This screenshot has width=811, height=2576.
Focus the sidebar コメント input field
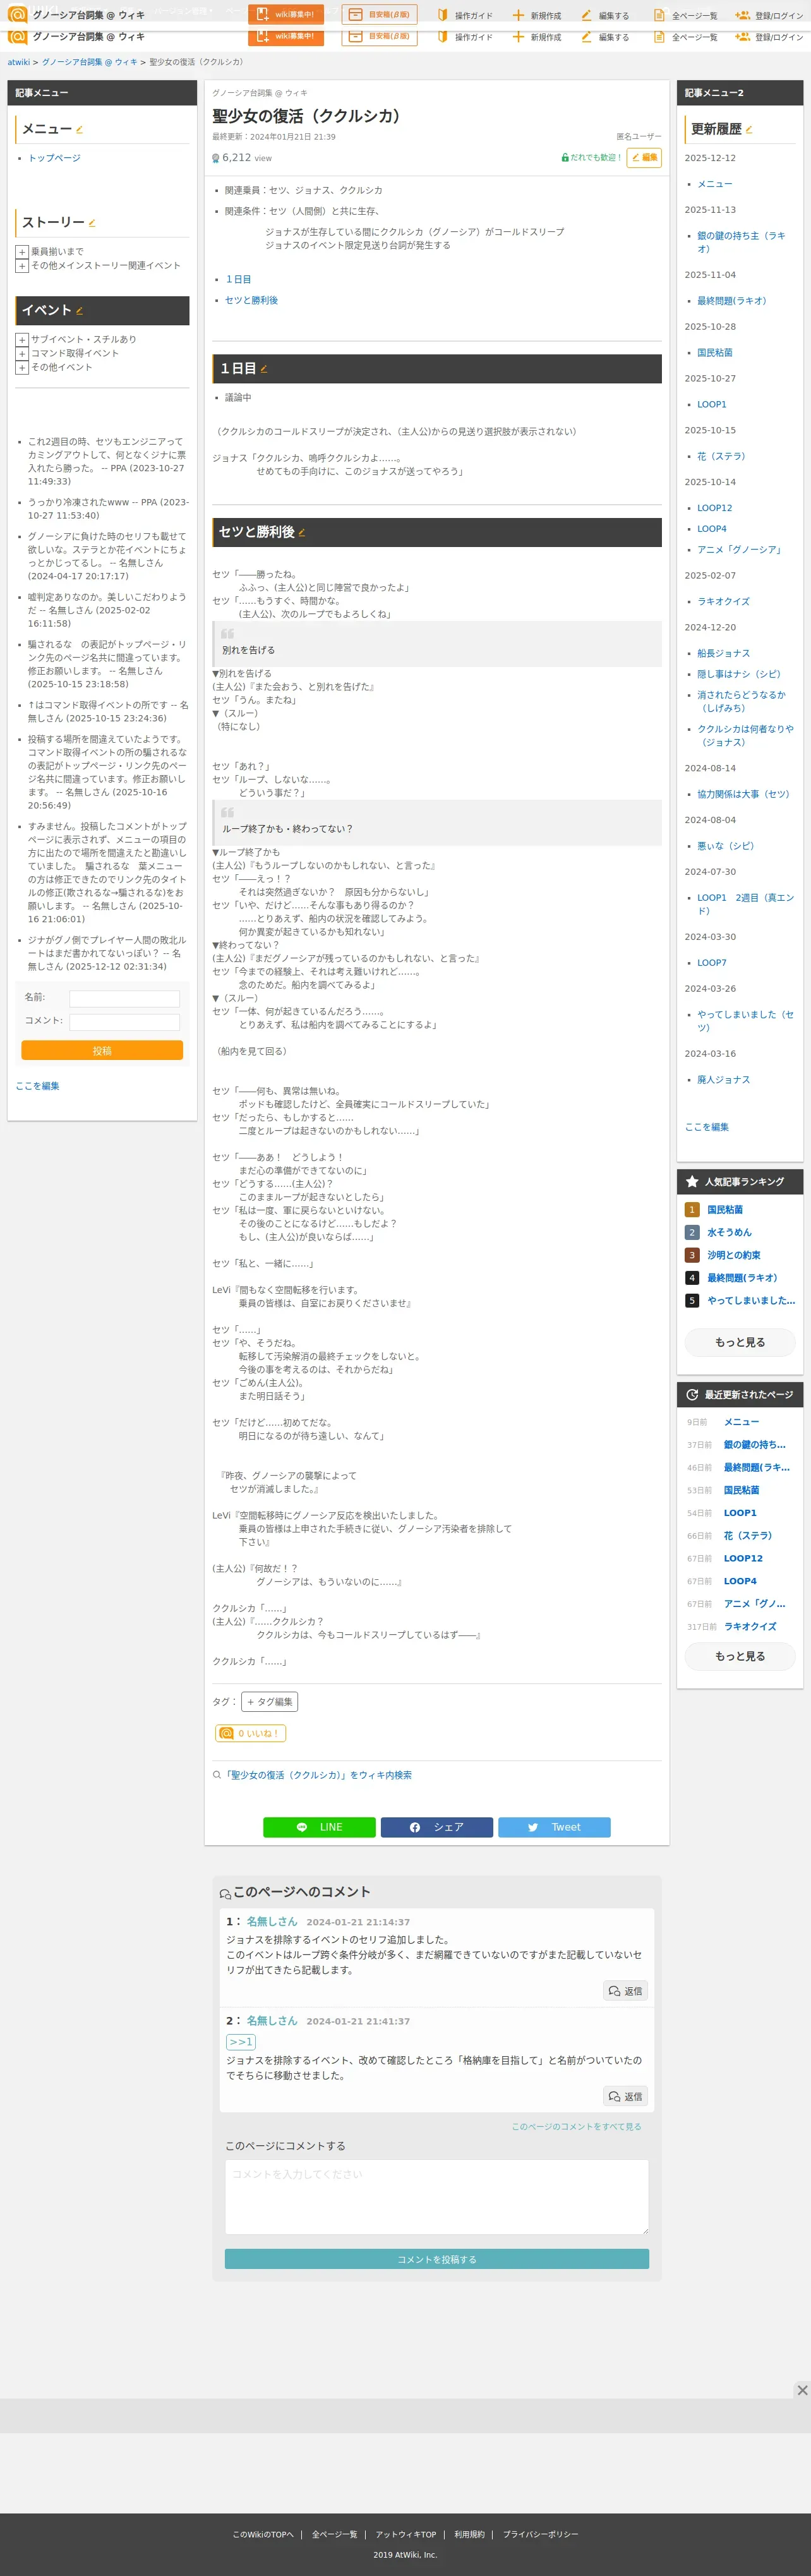(125, 1022)
